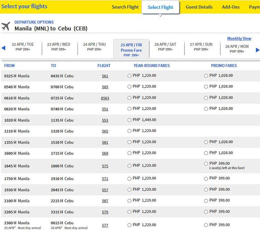Go to the Guest Details step
This screenshot has width=260, height=232.
click(x=199, y=7)
